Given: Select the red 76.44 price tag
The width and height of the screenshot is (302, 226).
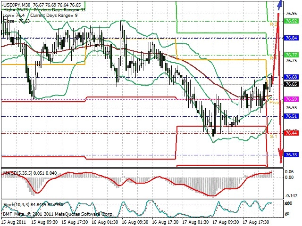Looking at the screenshot, I should coord(291,133).
